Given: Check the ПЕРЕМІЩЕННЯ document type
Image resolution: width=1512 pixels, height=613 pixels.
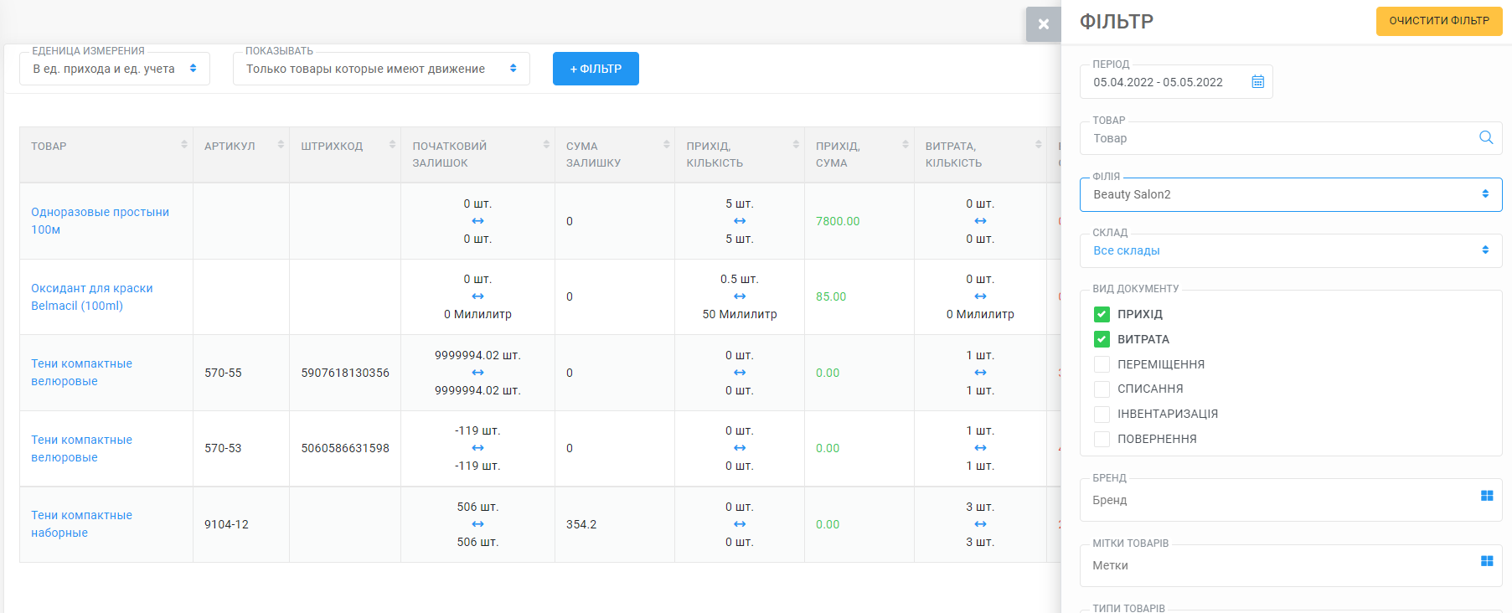Looking at the screenshot, I should (1102, 364).
